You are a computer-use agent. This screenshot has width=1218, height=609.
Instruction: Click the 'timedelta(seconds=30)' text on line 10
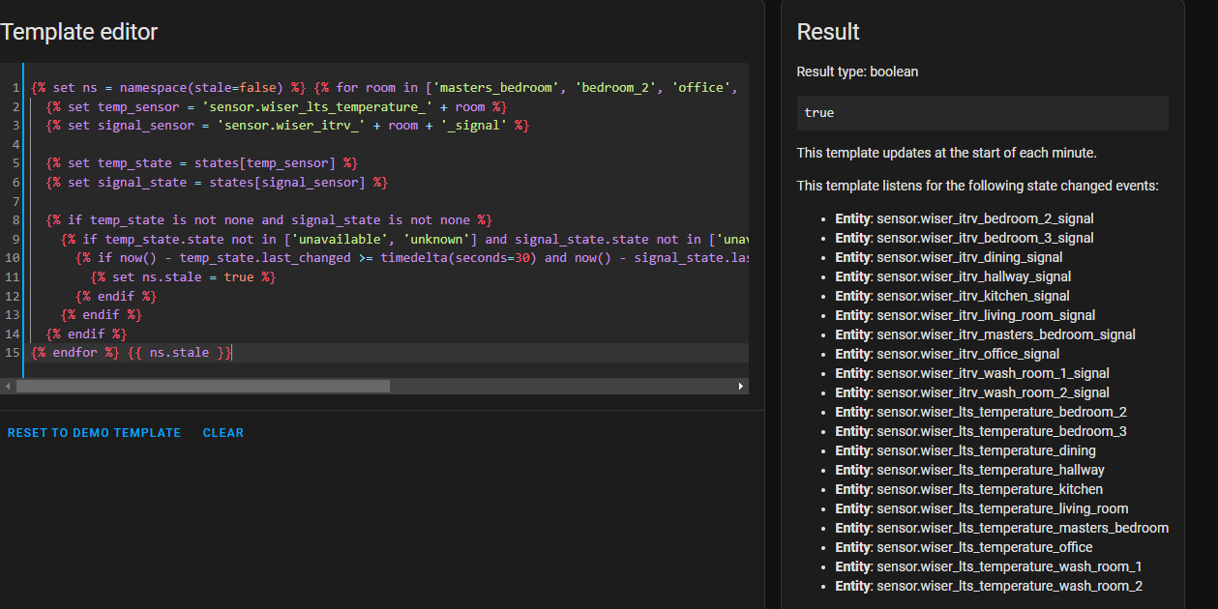[x=459, y=258]
